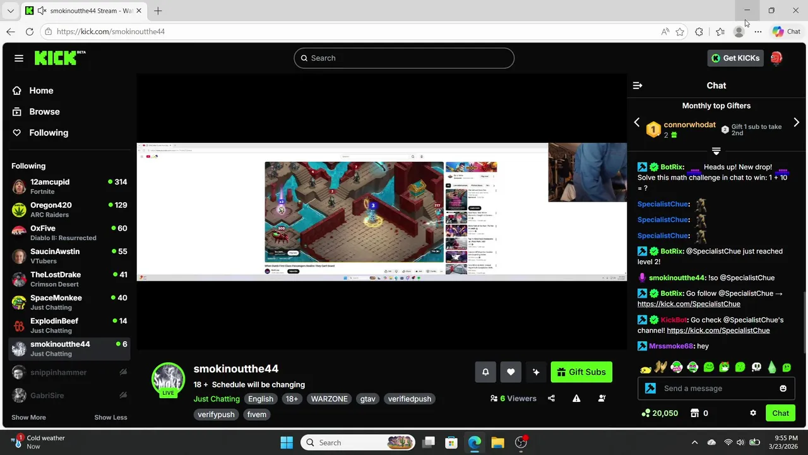Open first SpecialistChue kick.com link in chat

[x=689, y=304]
